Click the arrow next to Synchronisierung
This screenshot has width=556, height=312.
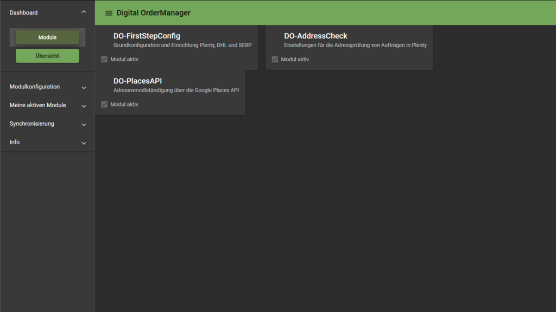click(x=84, y=125)
